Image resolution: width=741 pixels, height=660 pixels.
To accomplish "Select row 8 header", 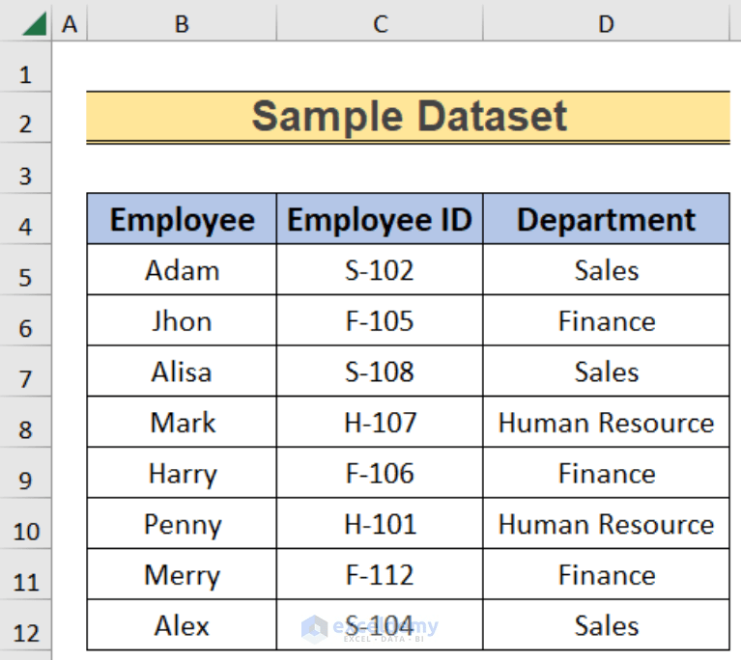I will [x=25, y=422].
